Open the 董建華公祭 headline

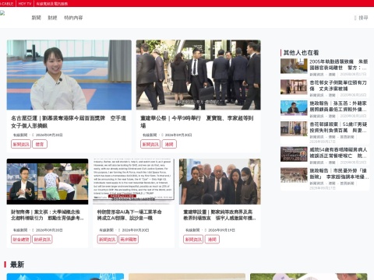(x=197, y=122)
